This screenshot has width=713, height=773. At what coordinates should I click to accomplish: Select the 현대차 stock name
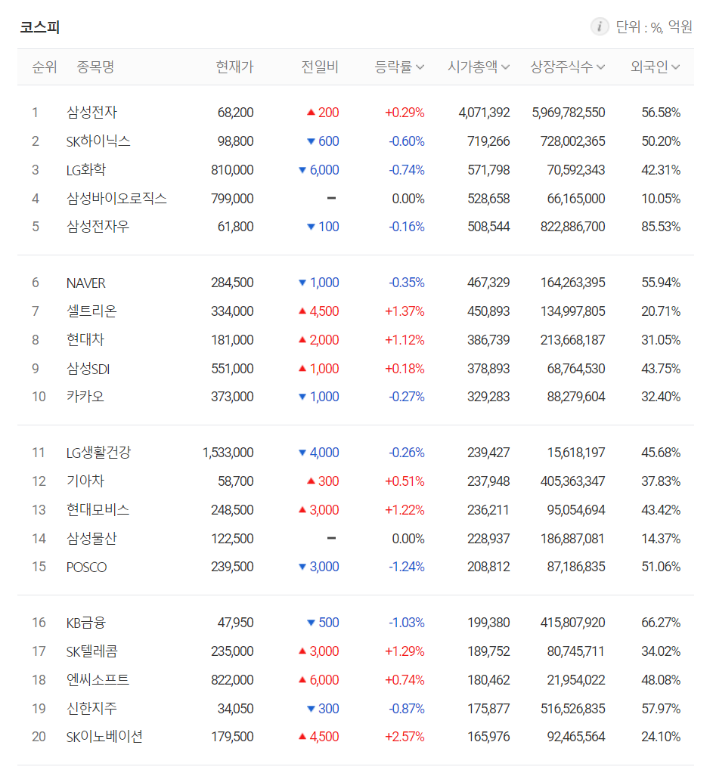click(x=85, y=340)
